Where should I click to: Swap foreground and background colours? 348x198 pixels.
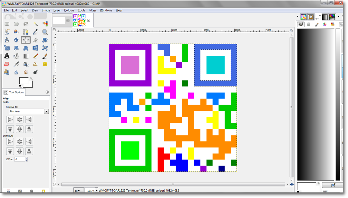[x=31, y=79]
